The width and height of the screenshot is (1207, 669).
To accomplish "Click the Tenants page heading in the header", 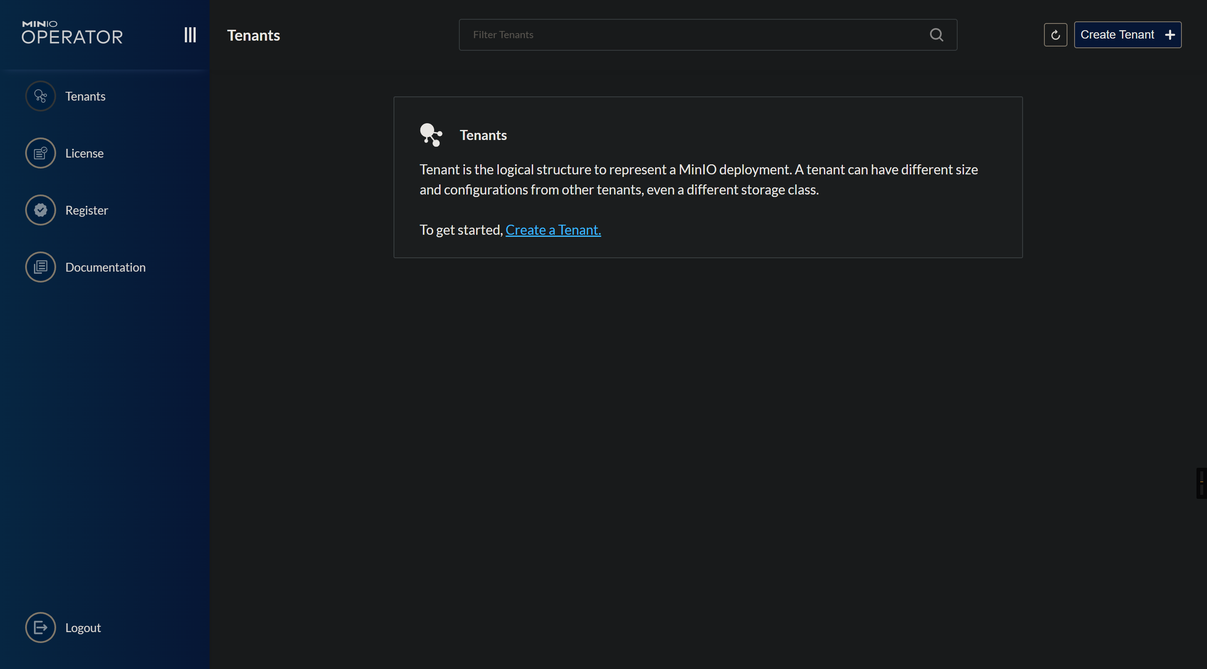I will click(254, 35).
